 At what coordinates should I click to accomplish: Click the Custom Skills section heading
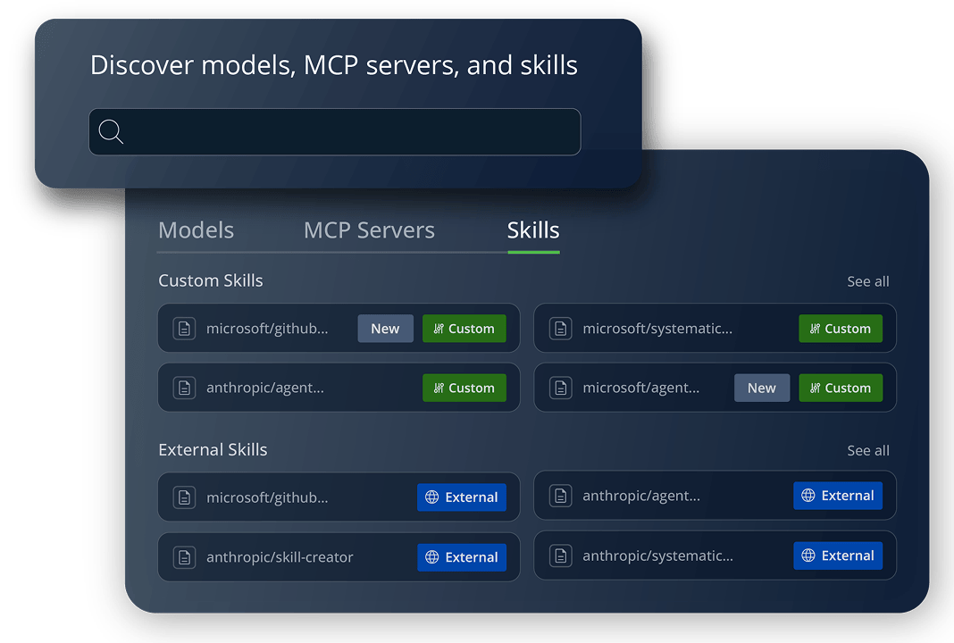211,280
